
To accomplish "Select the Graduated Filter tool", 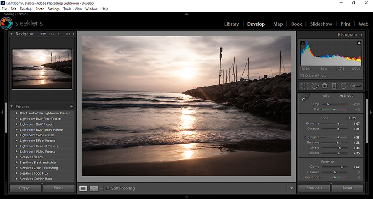I will pos(334,86).
